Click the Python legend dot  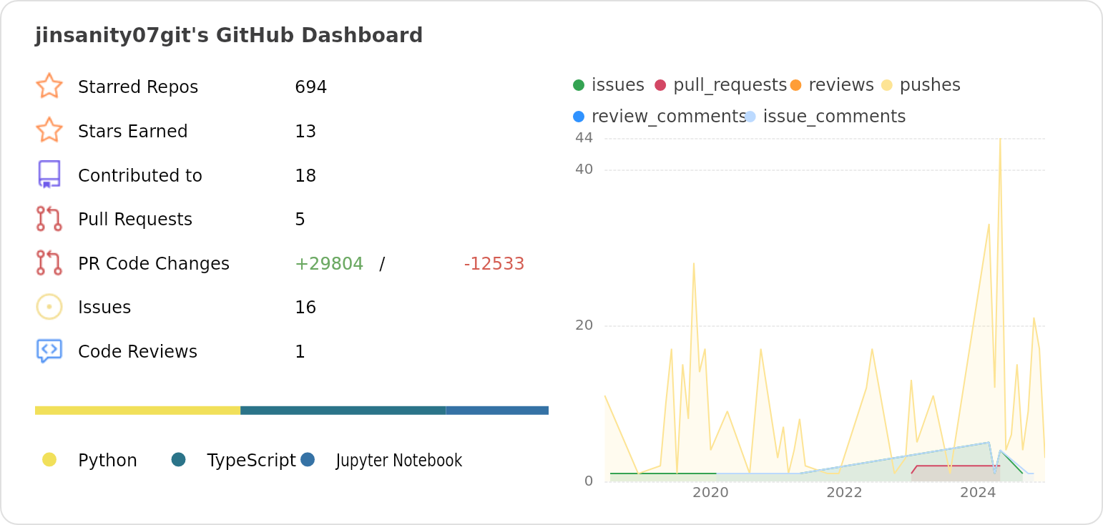(x=49, y=460)
